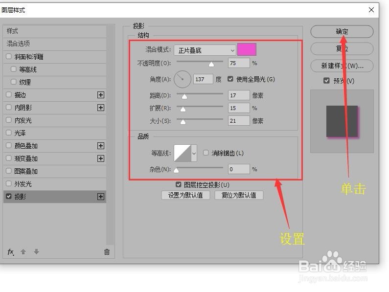Click the 复位为默认值 button
389x292 pixels.
click(x=239, y=195)
